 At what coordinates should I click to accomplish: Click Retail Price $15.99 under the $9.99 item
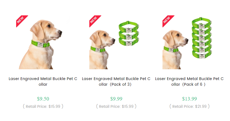pyautogui.click(x=116, y=106)
